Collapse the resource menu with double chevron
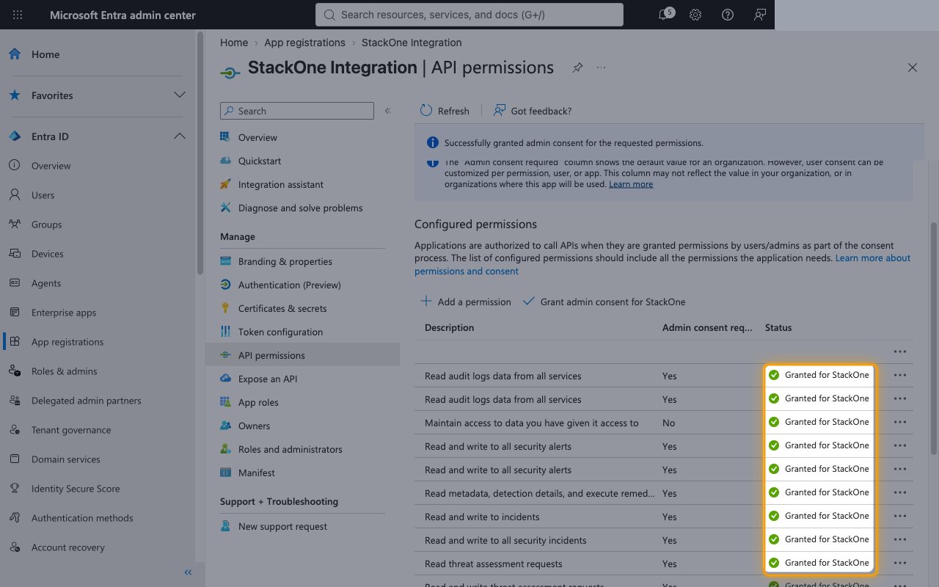The image size is (939, 587). 388,111
